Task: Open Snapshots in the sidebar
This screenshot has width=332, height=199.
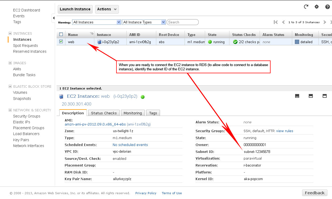Action: click(x=22, y=99)
